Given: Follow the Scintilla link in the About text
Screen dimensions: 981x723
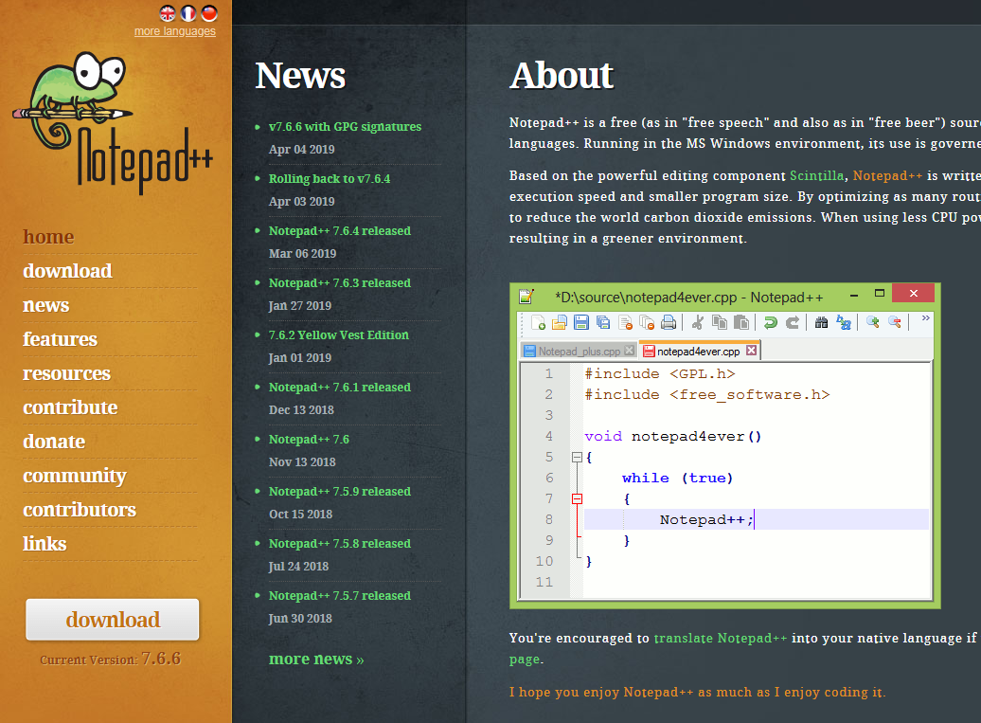Looking at the screenshot, I should (x=816, y=176).
